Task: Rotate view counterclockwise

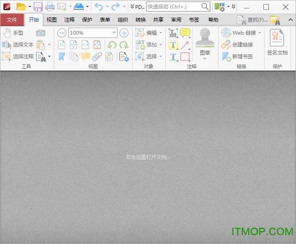Action: [x=112, y=45]
